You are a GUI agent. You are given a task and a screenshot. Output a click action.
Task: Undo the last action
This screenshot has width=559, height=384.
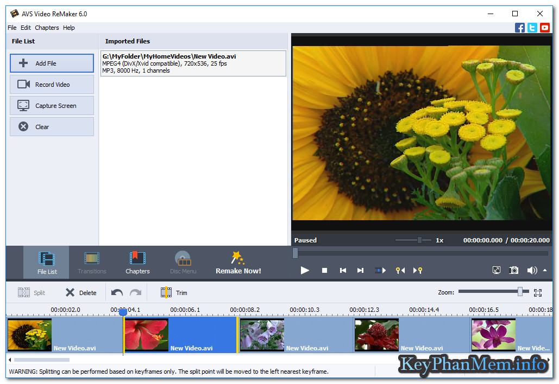pos(117,292)
